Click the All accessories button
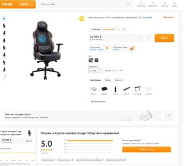This screenshot has width=185, height=166. click(x=98, y=101)
